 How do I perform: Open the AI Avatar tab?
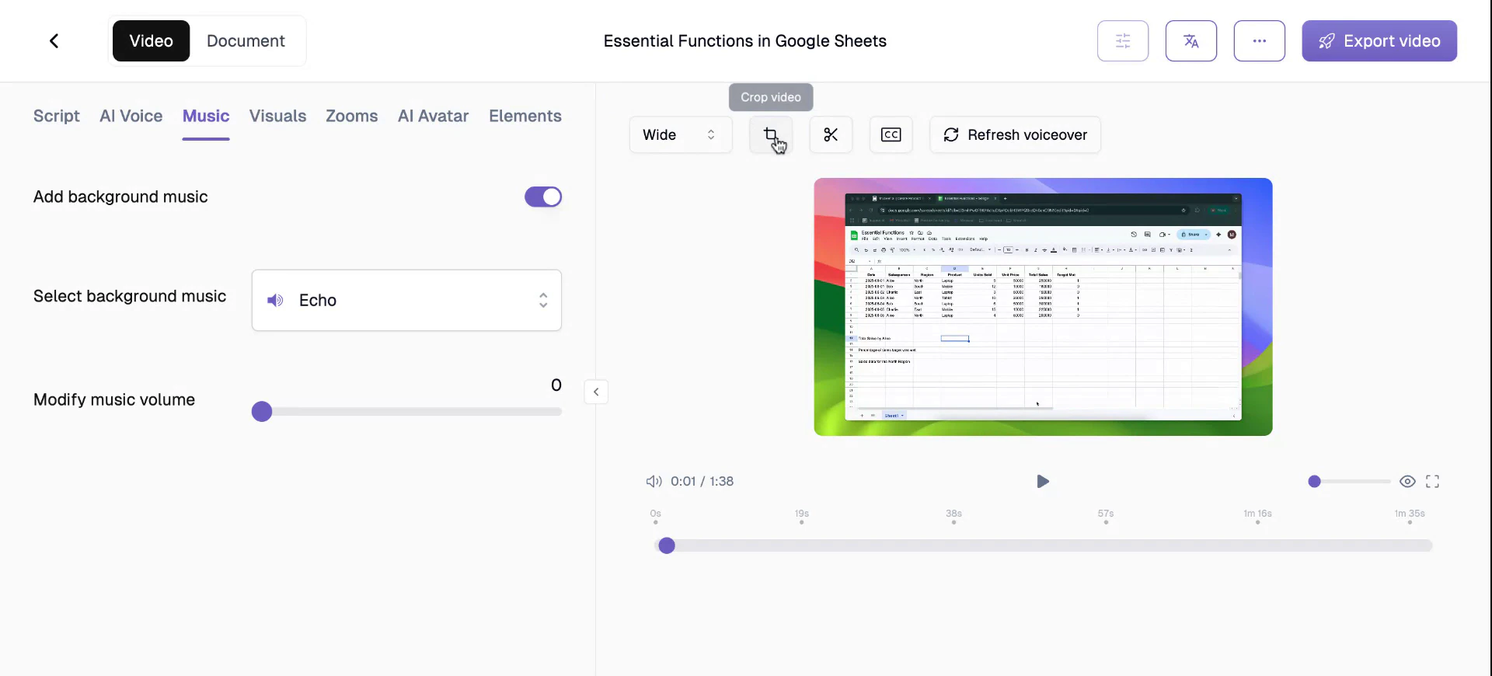434,117
